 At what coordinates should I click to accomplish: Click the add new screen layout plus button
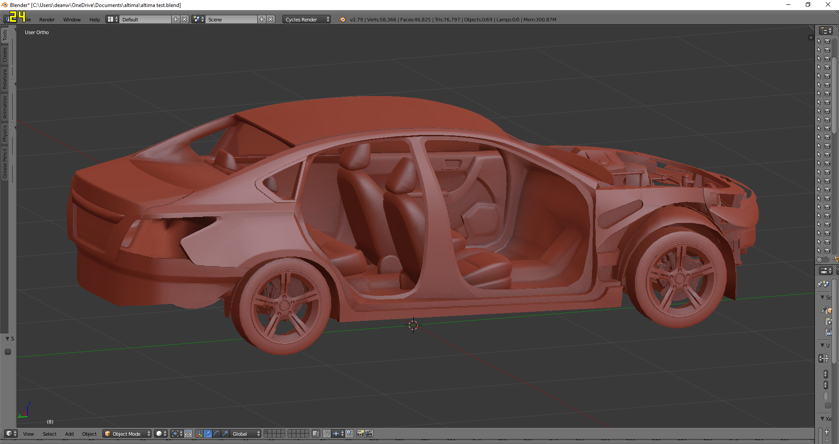(176, 20)
